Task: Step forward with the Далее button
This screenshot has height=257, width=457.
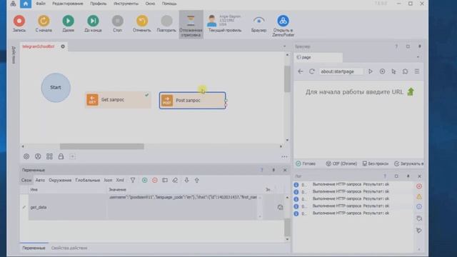Action: [69, 24]
